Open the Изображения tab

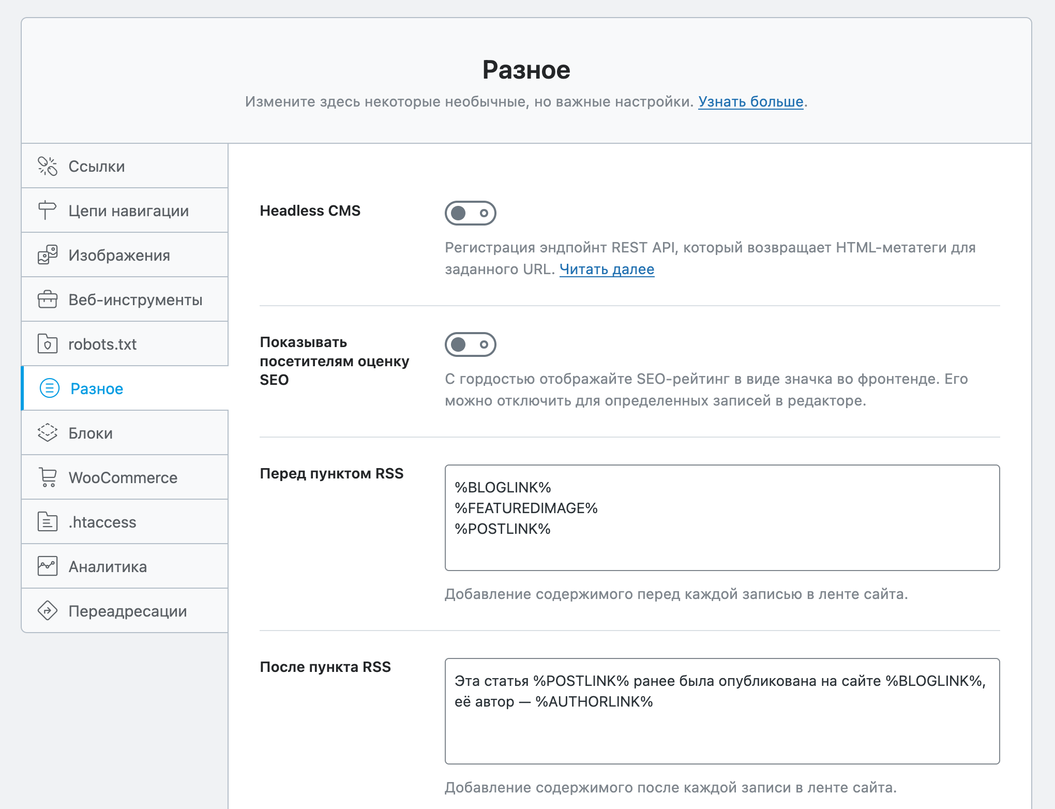[125, 255]
